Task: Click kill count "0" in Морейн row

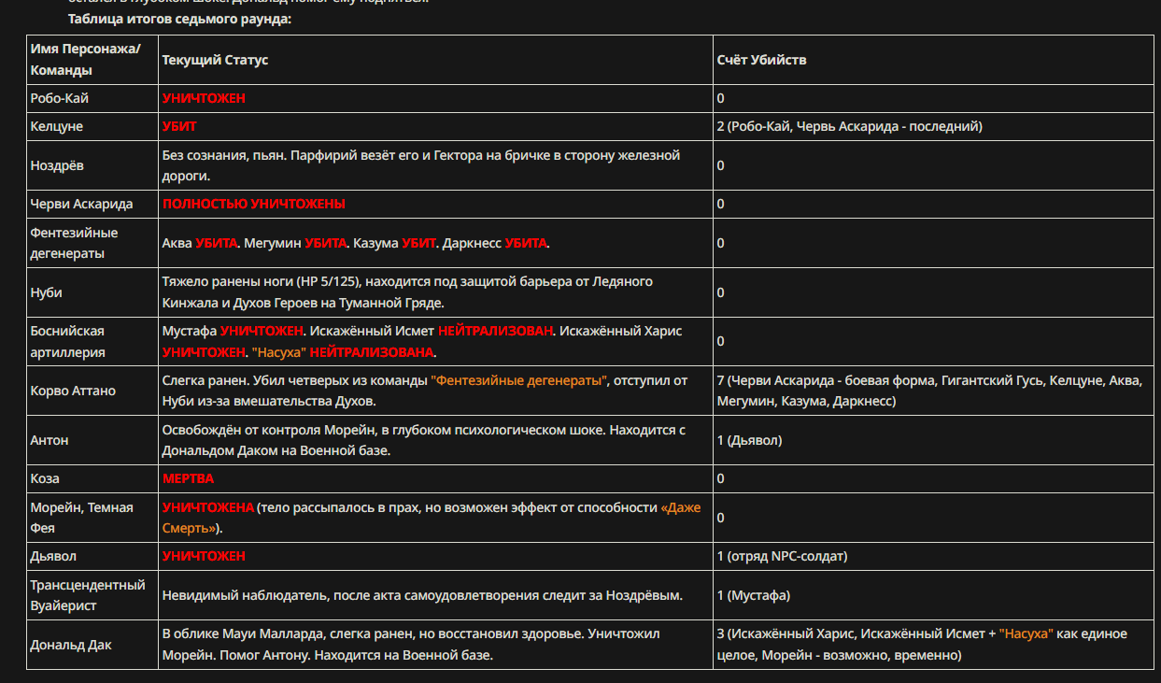Action: (x=721, y=518)
